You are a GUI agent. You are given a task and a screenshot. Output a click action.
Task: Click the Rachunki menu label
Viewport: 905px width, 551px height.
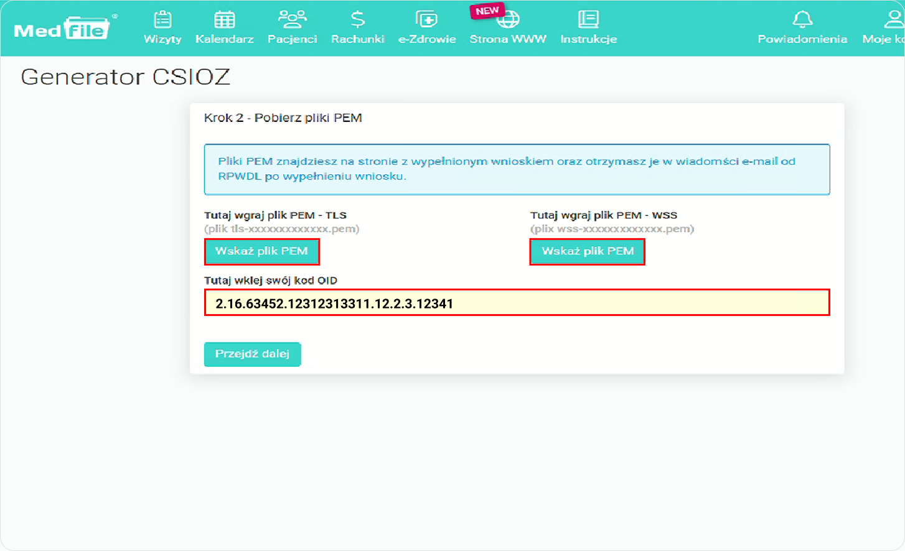pos(357,39)
